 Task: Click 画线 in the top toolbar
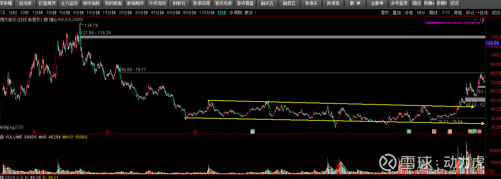pyautogui.click(x=417, y=3)
